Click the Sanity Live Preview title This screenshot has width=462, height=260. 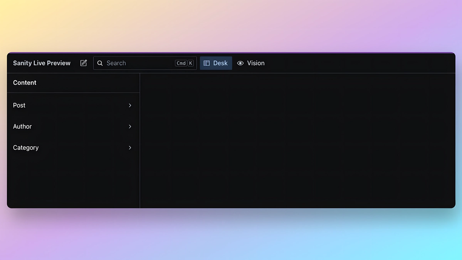pos(42,63)
